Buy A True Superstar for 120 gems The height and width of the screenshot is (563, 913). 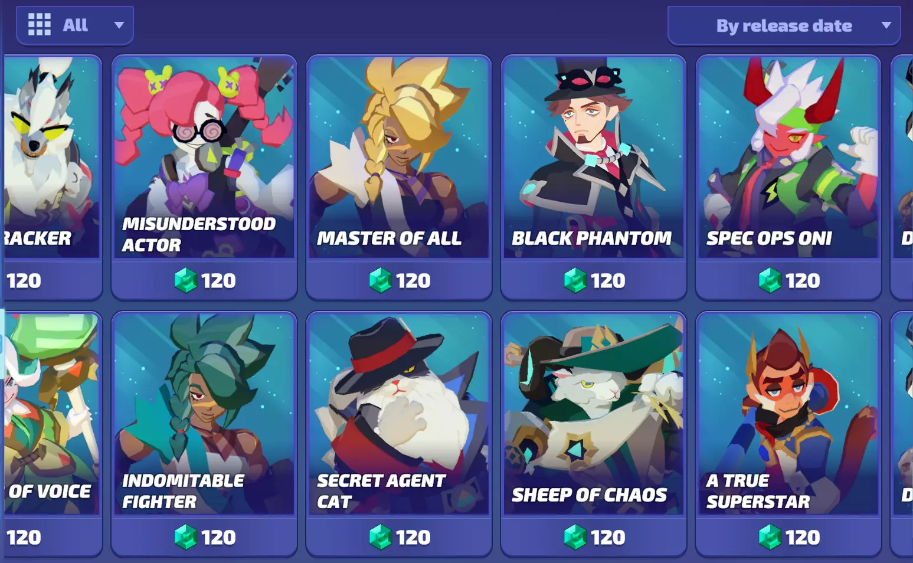pos(788,537)
